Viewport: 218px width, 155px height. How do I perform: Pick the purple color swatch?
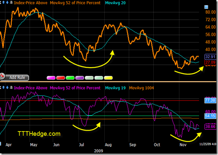tap(80, 78)
